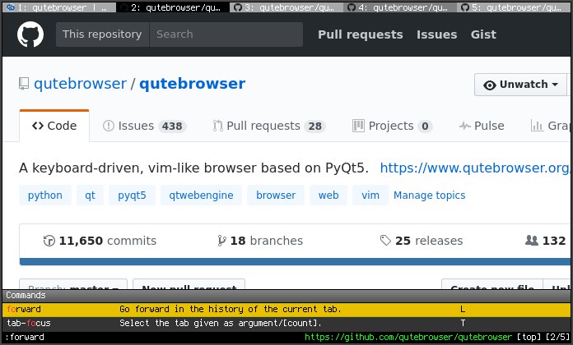573x345 pixels.
Task: Go to Issues in top navigation
Action: (436, 34)
